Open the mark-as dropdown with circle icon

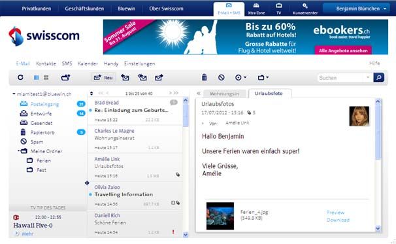pos(240,77)
